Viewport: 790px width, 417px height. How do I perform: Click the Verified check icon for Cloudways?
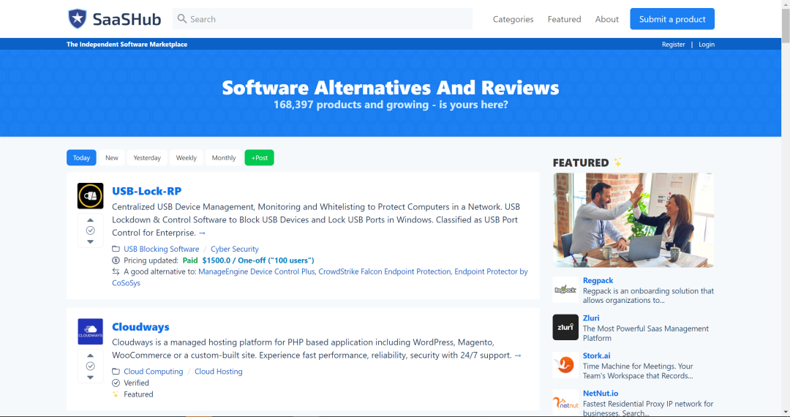[116, 383]
